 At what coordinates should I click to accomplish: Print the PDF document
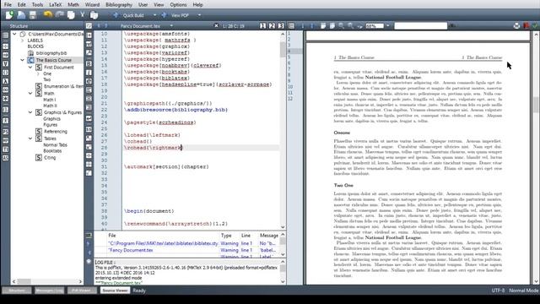[516, 26]
